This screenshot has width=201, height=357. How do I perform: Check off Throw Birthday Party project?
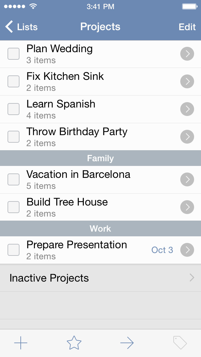(x=14, y=137)
